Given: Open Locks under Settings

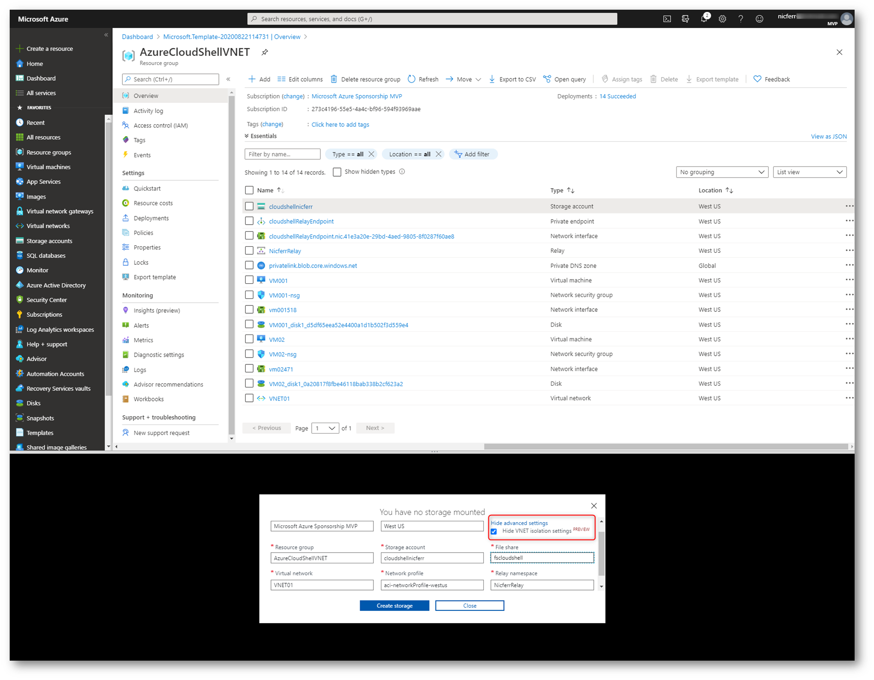Looking at the screenshot, I should (141, 262).
